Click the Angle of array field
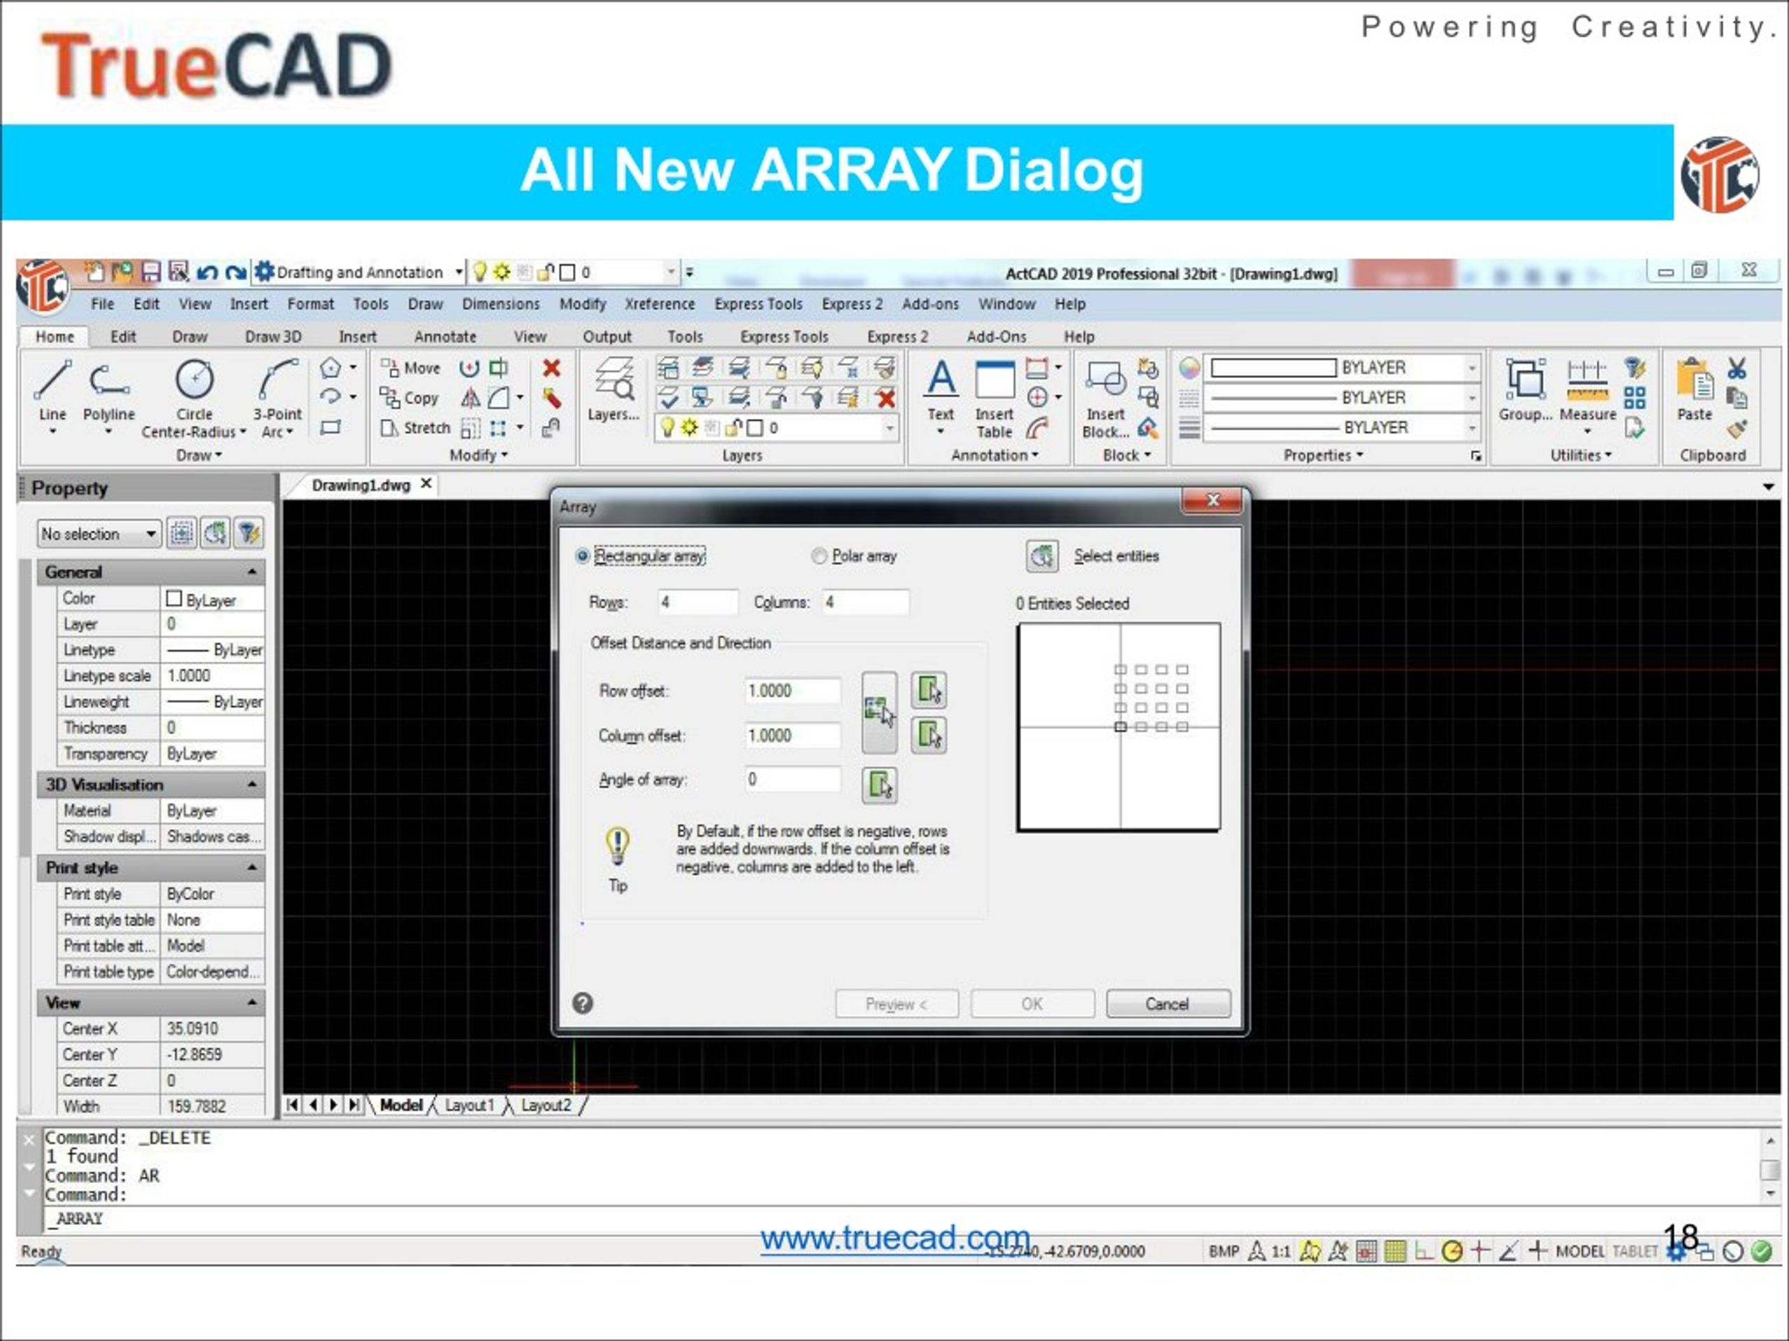The height and width of the screenshot is (1341, 1789). coord(792,779)
